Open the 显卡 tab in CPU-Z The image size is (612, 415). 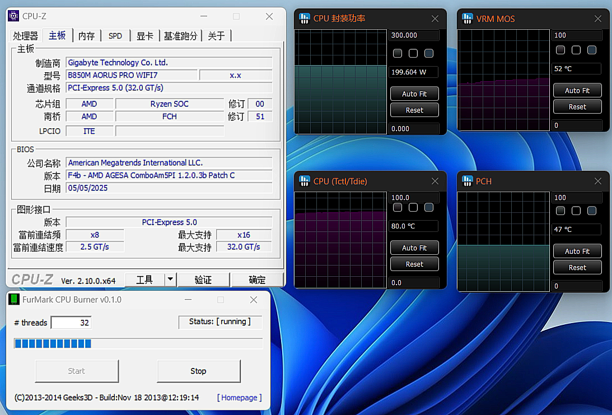(144, 35)
